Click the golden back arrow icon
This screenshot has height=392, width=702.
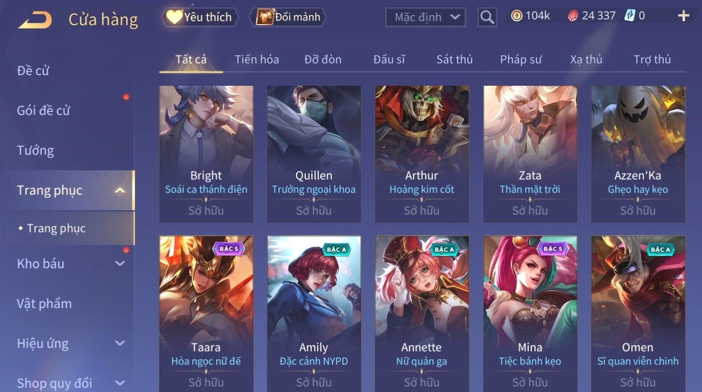click(35, 20)
